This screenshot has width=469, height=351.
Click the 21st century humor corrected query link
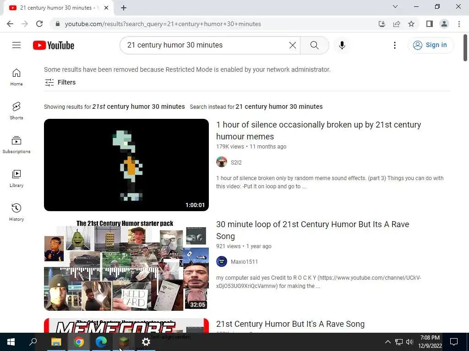[x=138, y=106]
